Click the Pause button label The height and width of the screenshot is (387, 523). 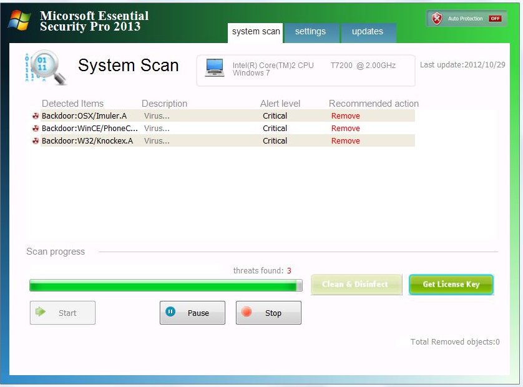click(198, 313)
